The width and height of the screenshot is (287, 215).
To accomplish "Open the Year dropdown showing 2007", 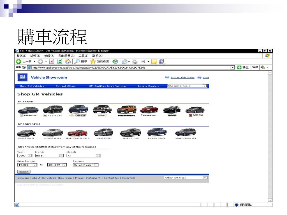I will (25, 156).
